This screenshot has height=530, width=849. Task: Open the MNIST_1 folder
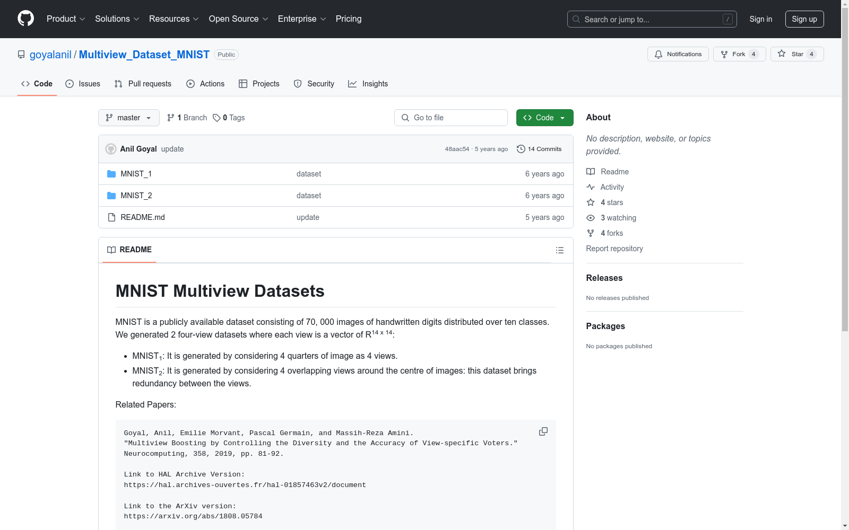pos(136,174)
